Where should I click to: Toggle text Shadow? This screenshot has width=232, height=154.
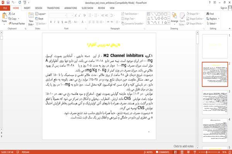[x=62, y=22]
